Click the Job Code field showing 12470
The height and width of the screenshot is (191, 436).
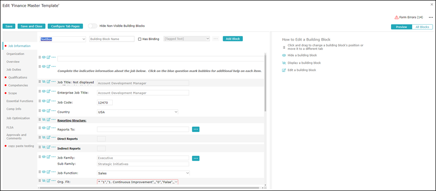point(105,103)
